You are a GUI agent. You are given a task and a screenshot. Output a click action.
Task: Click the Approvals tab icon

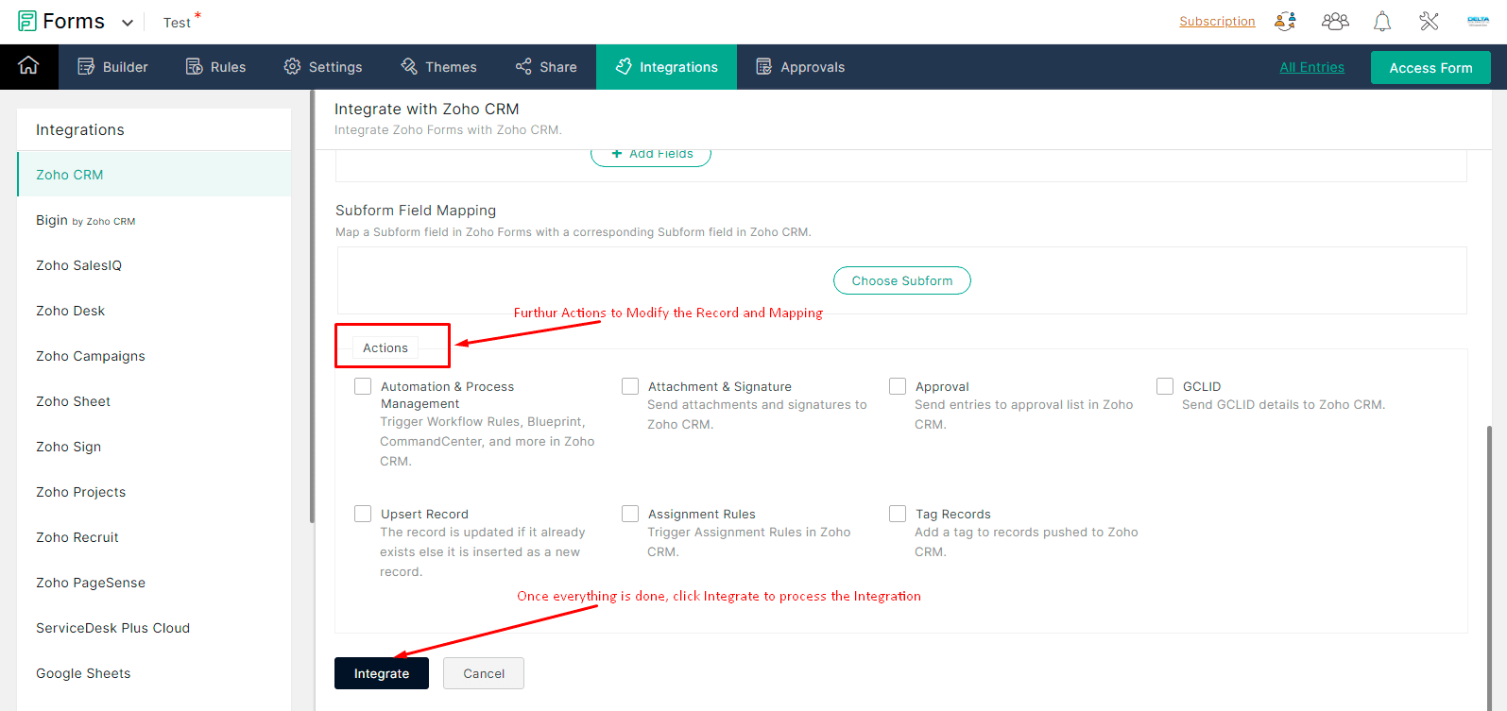click(x=764, y=66)
